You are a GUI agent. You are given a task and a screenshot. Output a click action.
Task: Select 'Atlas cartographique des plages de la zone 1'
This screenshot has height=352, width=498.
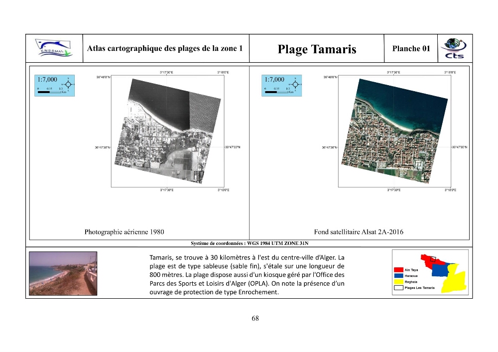(x=165, y=49)
